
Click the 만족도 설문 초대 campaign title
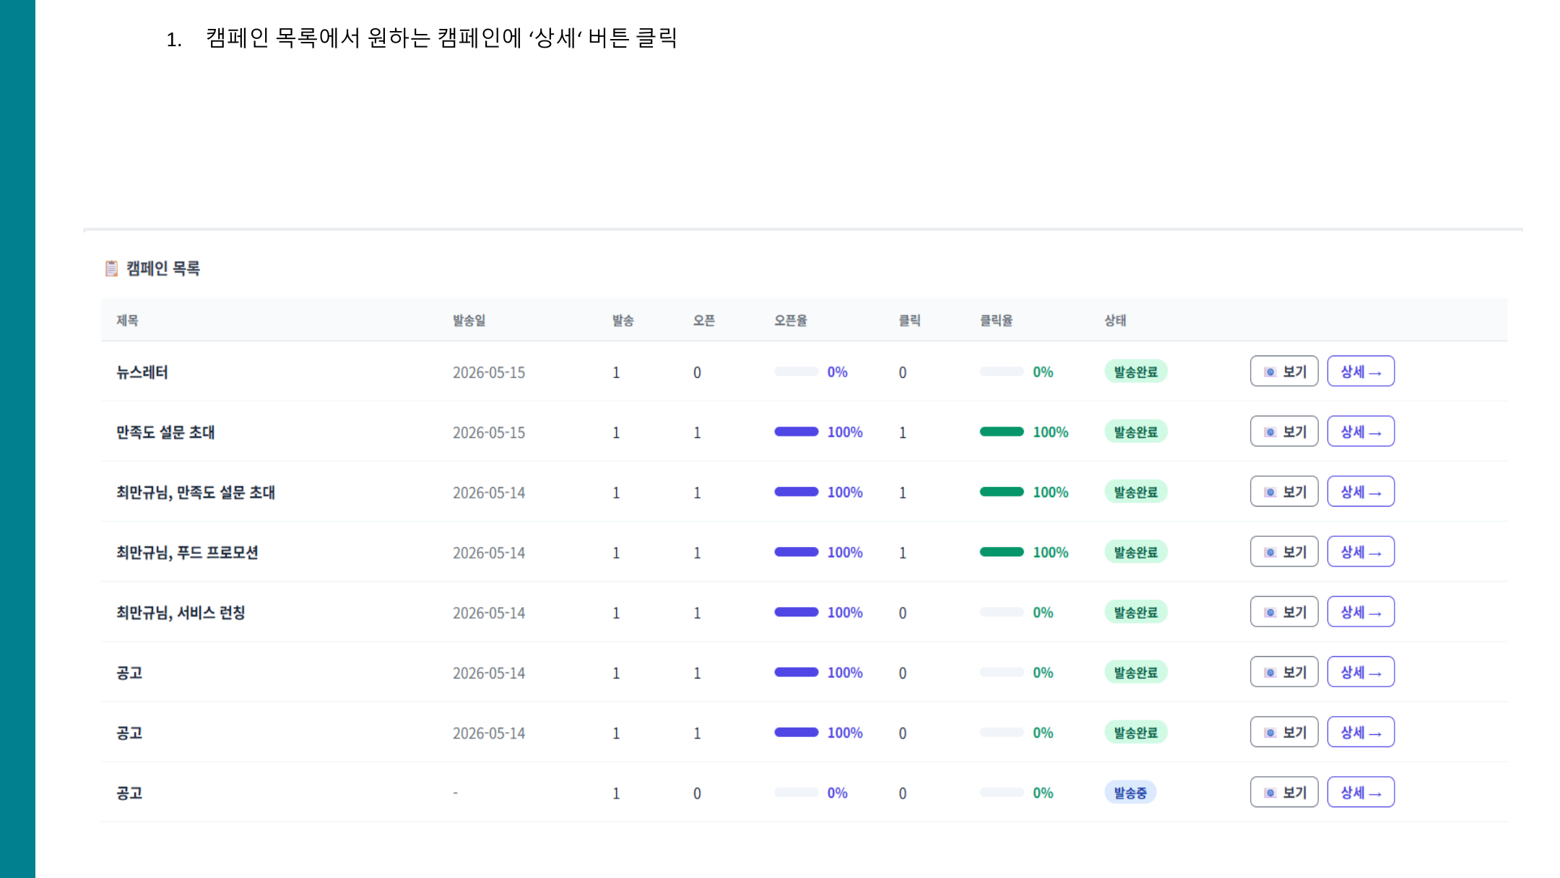click(x=165, y=432)
